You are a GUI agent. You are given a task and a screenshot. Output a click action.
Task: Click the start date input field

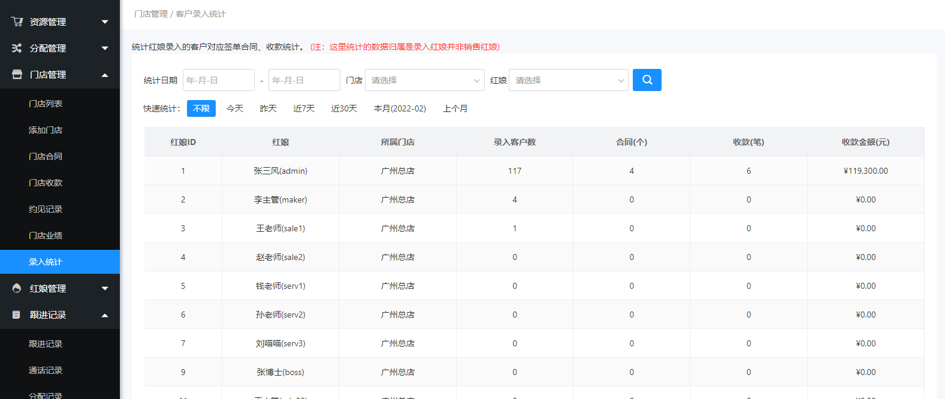click(218, 80)
